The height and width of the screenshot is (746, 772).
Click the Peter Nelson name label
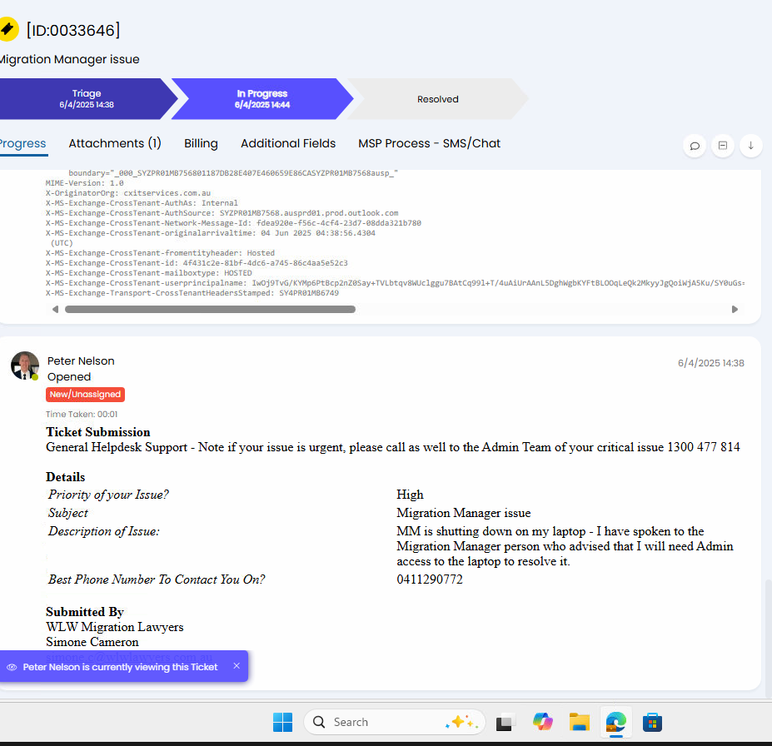tap(81, 361)
